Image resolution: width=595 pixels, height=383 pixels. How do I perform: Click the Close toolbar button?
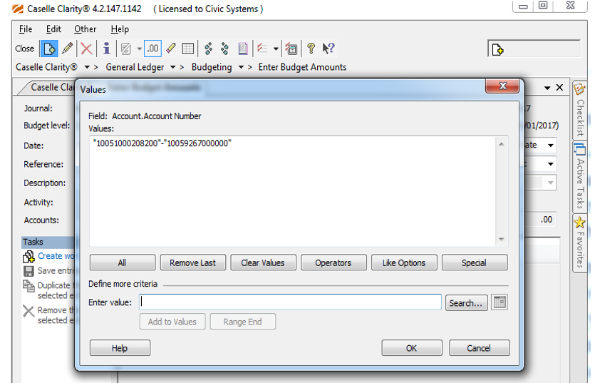[x=25, y=48]
